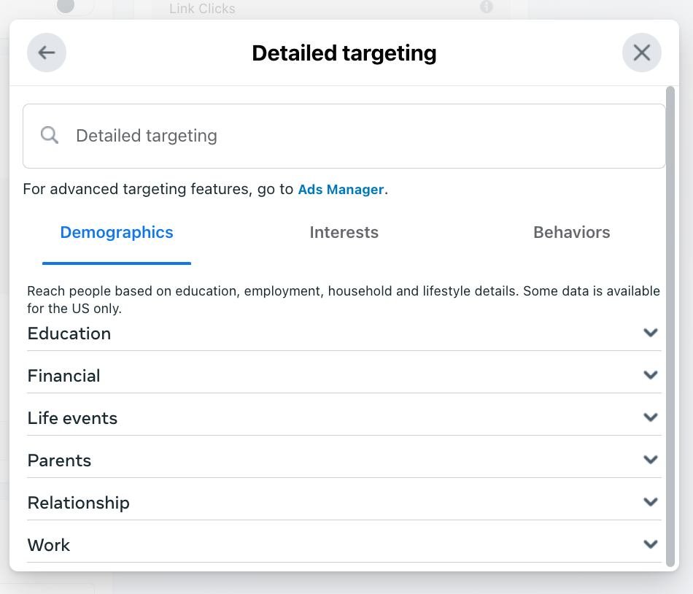Switch to the Interests tab

pos(344,232)
